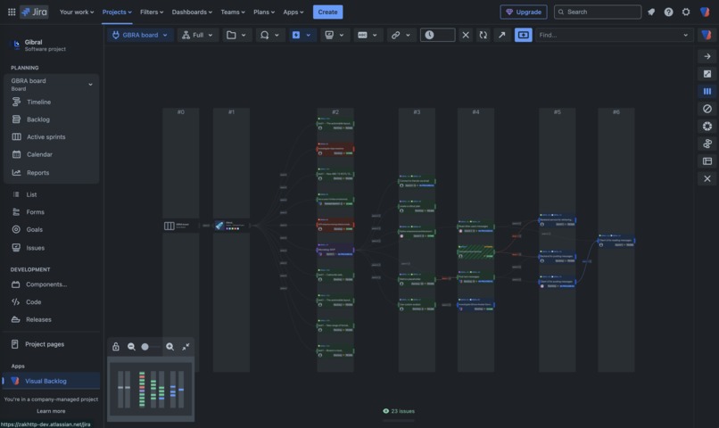The width and height of the screenshot is (719, 428).
Task: Toggle the column layout button in side toolbar
Action: click(x=707, y=91)
